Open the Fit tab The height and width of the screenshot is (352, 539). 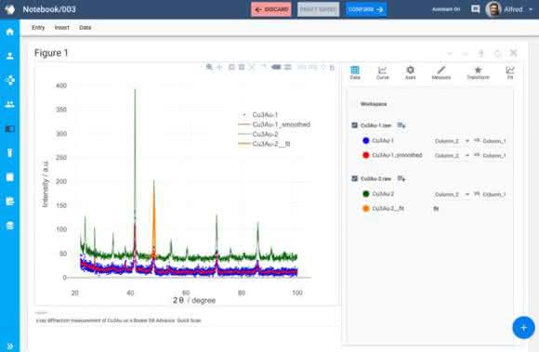(510, 72)
